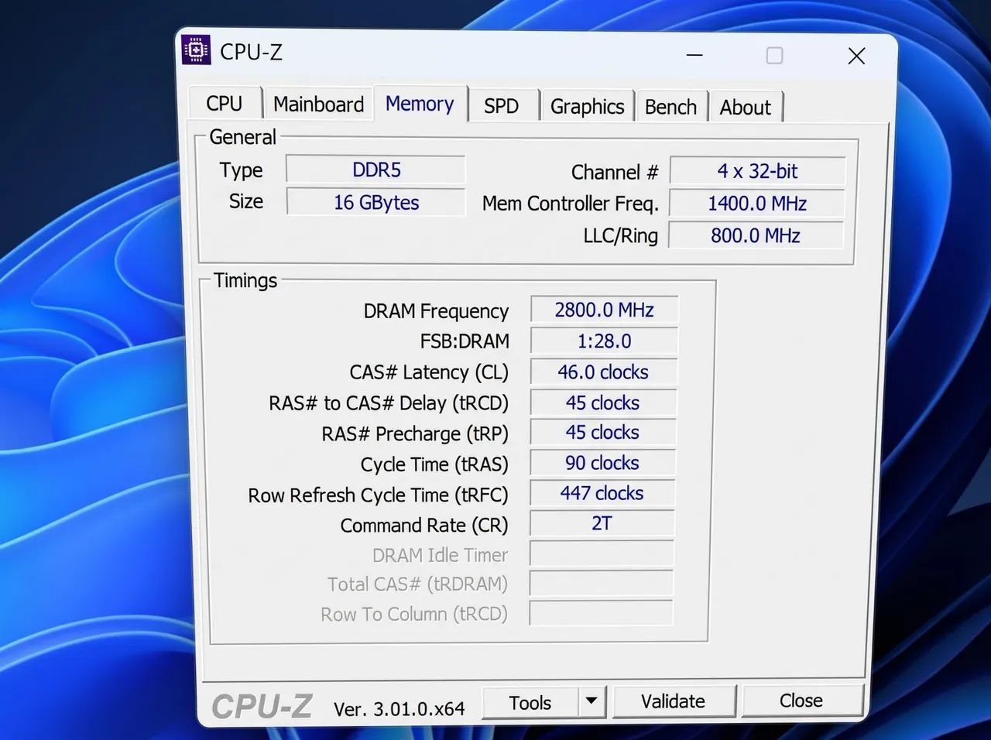
Task: Click the CPU-Z window title text
Action: pyautogui.click(x=251, y=52)
